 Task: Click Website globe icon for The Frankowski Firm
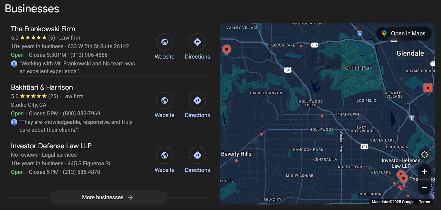[165, 42]
